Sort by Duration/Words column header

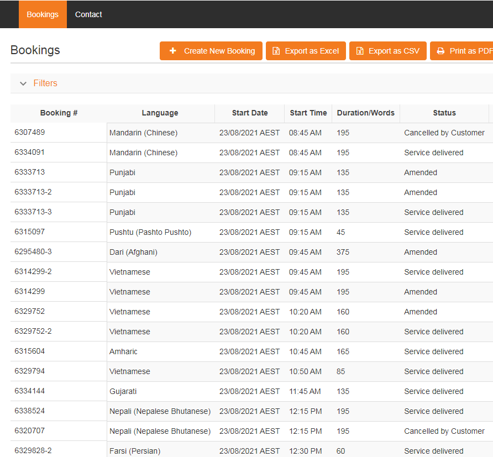[366, 113]
